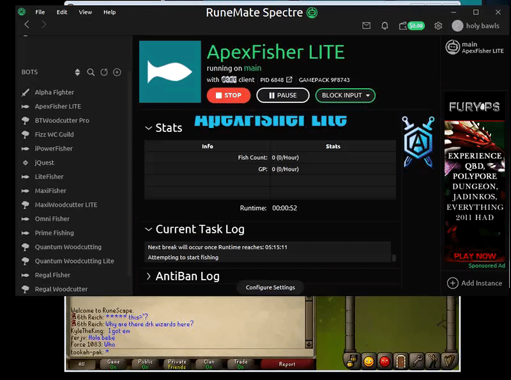Open the Edit menu

point(61,12)
